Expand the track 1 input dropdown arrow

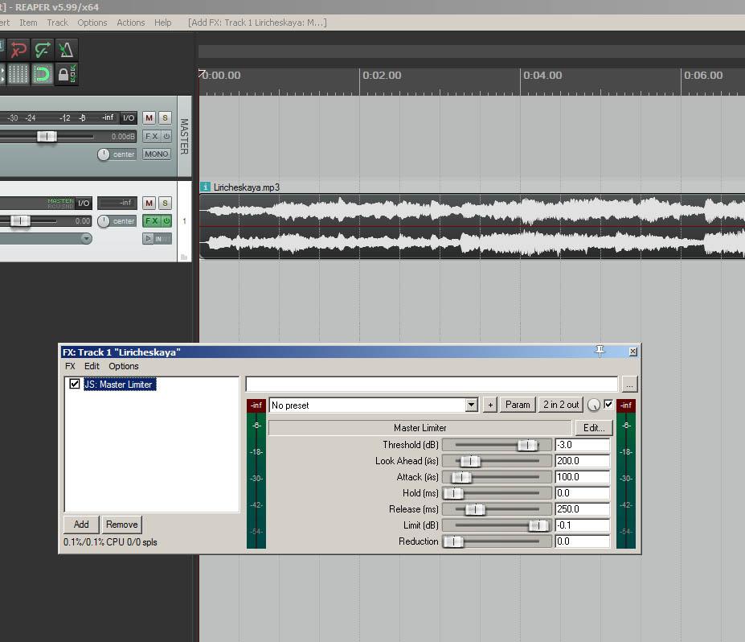[x=86, y=239]
